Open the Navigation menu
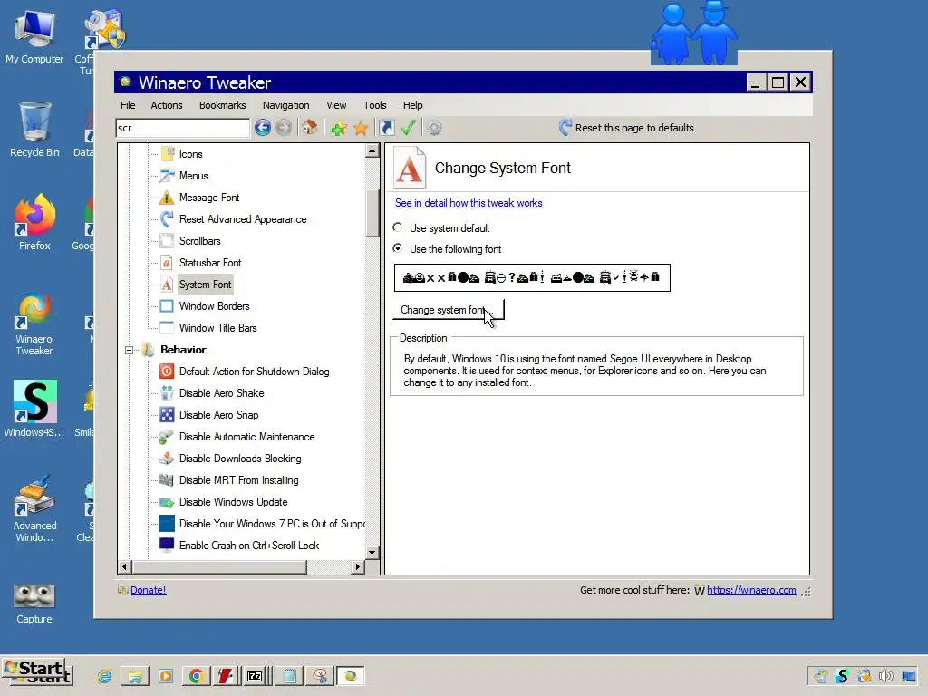 [x=285, y=105]
